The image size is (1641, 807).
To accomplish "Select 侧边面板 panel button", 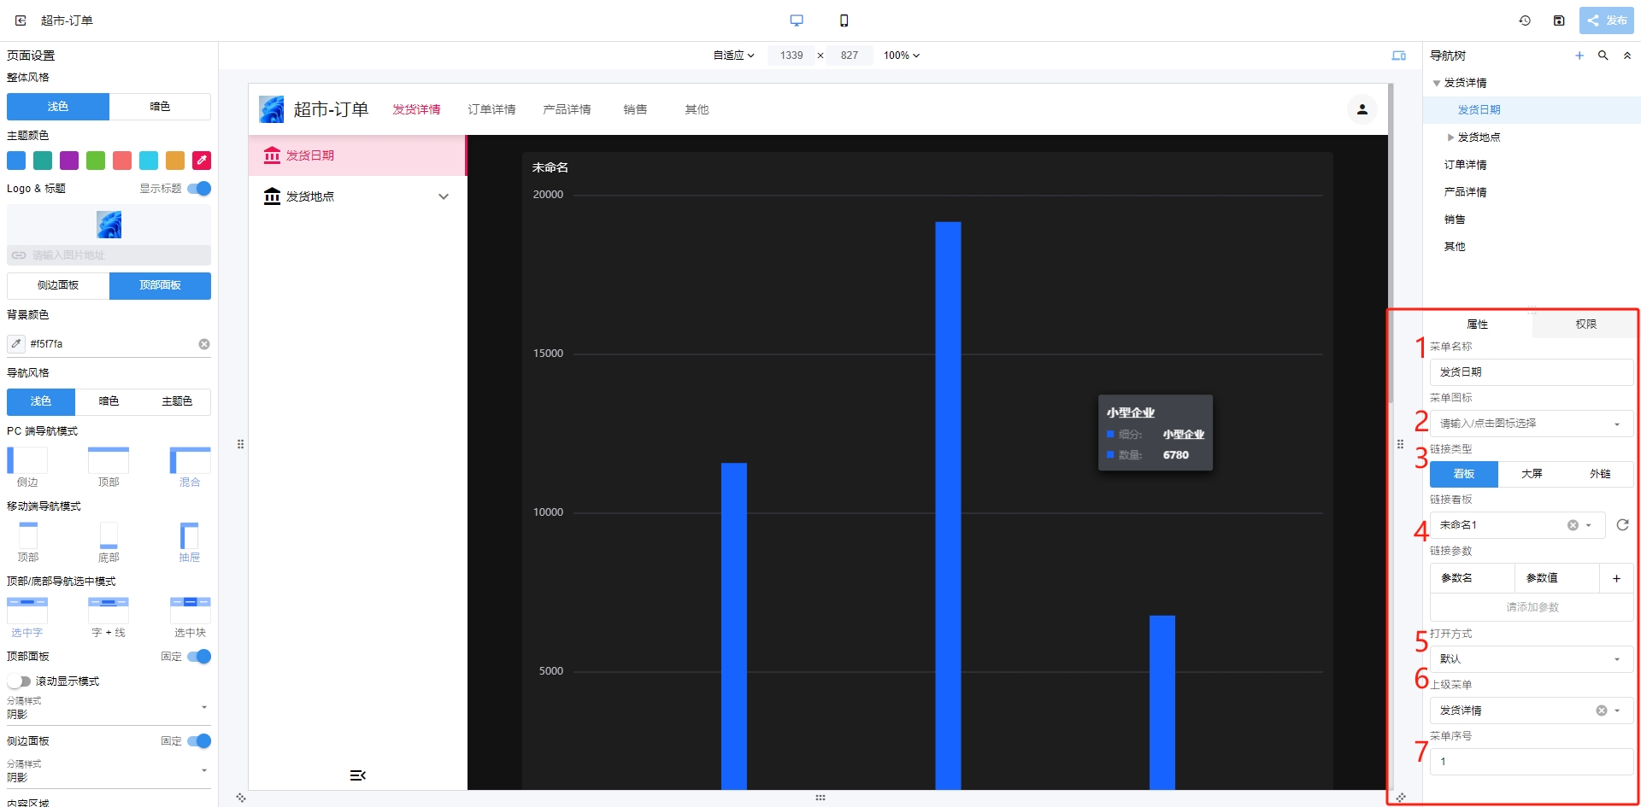I will coord(58,285).
